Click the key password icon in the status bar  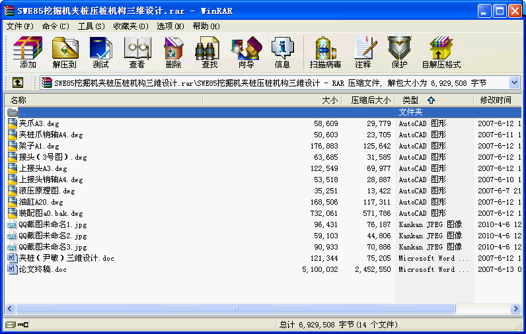(23, 325)
